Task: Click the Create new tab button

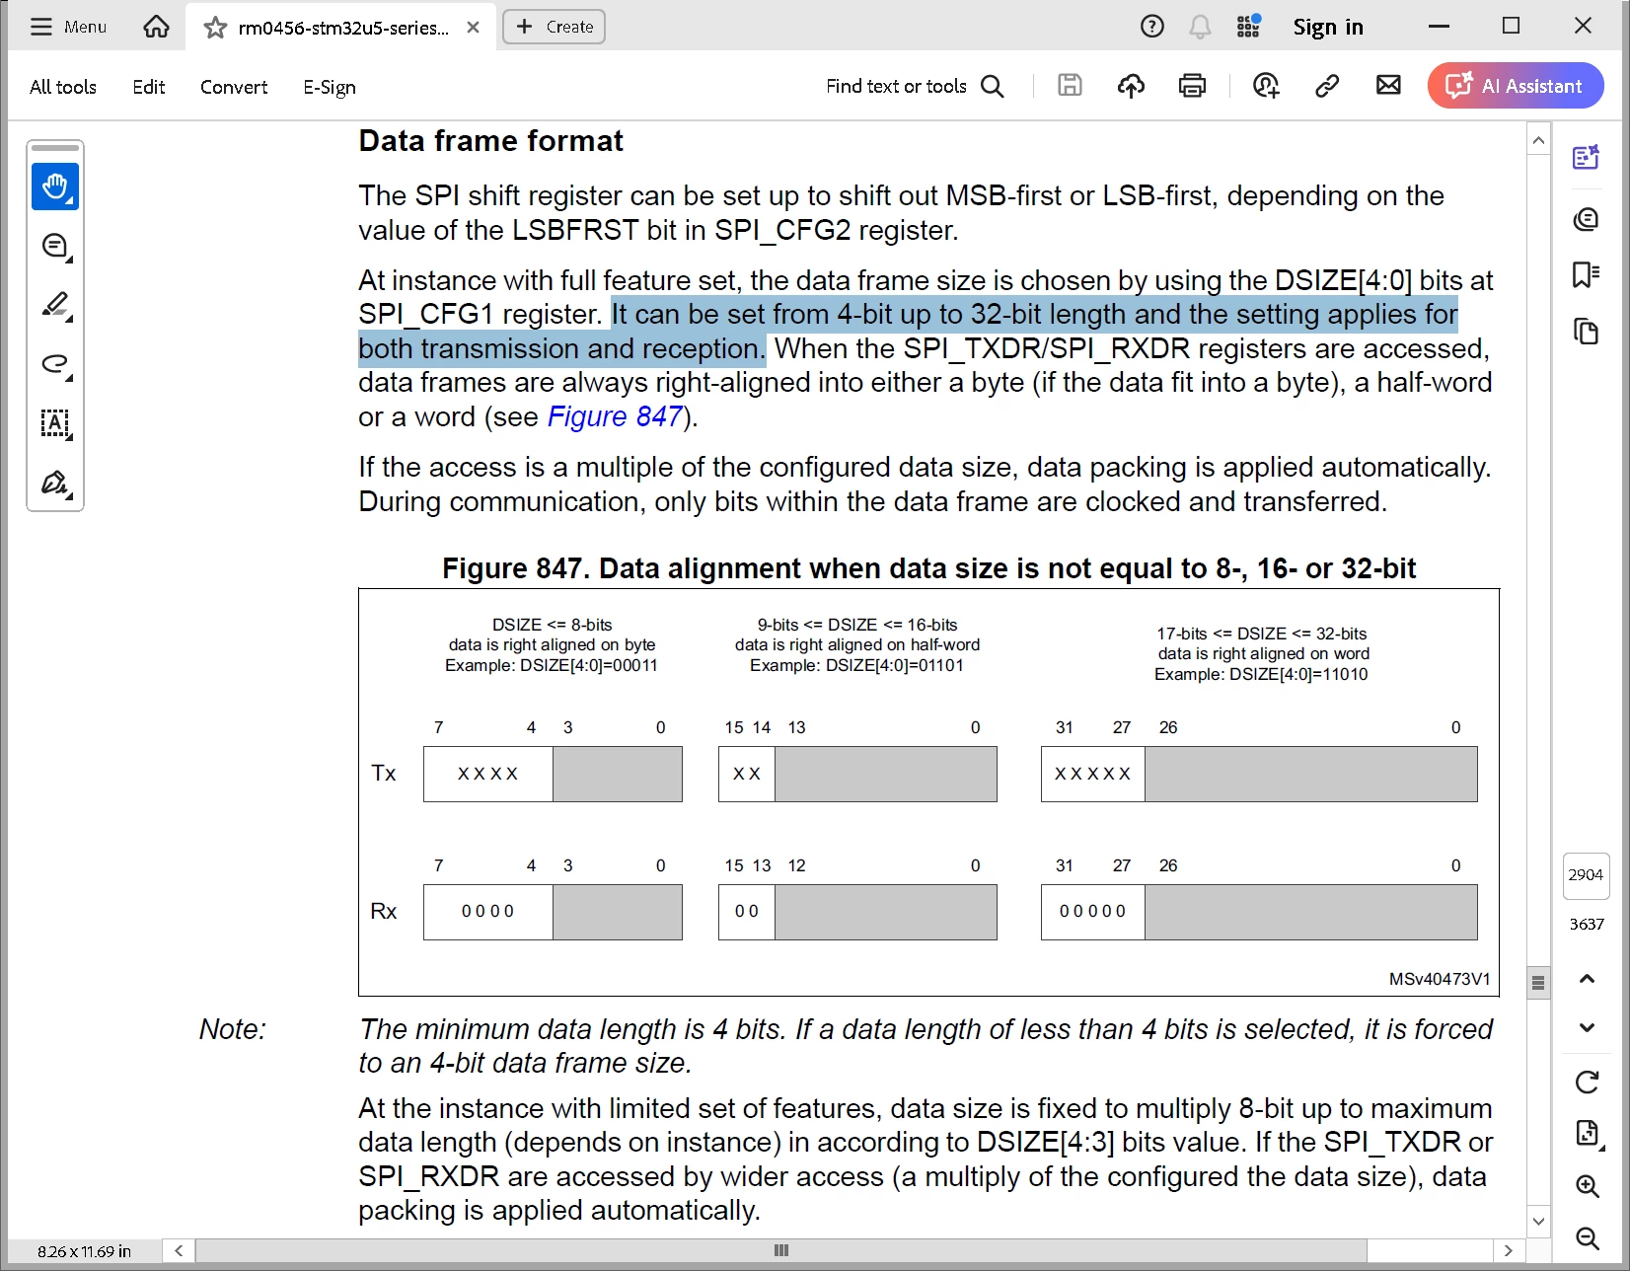Action: point(554,27)
